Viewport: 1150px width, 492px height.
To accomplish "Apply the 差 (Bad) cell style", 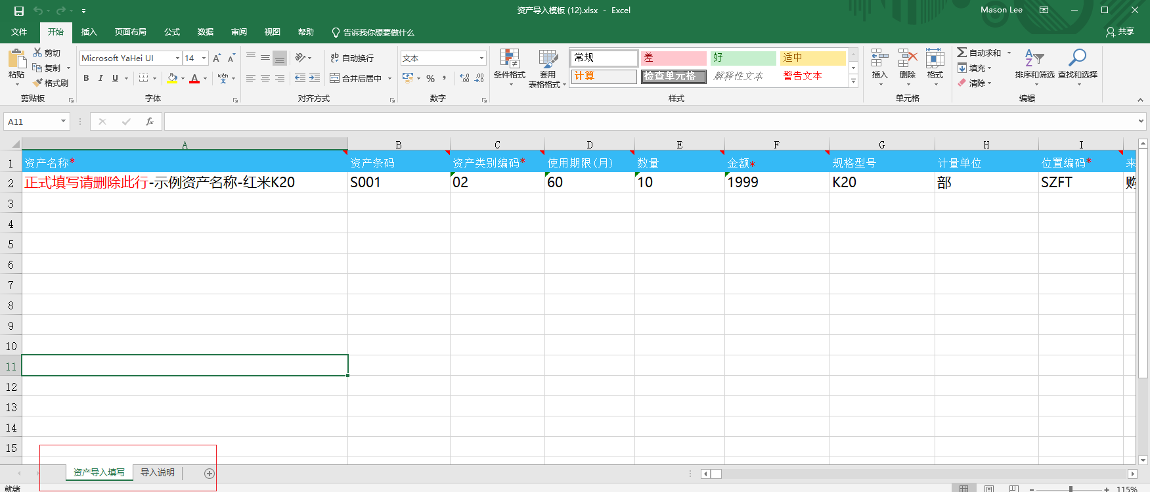I will [x=674, y=58].
